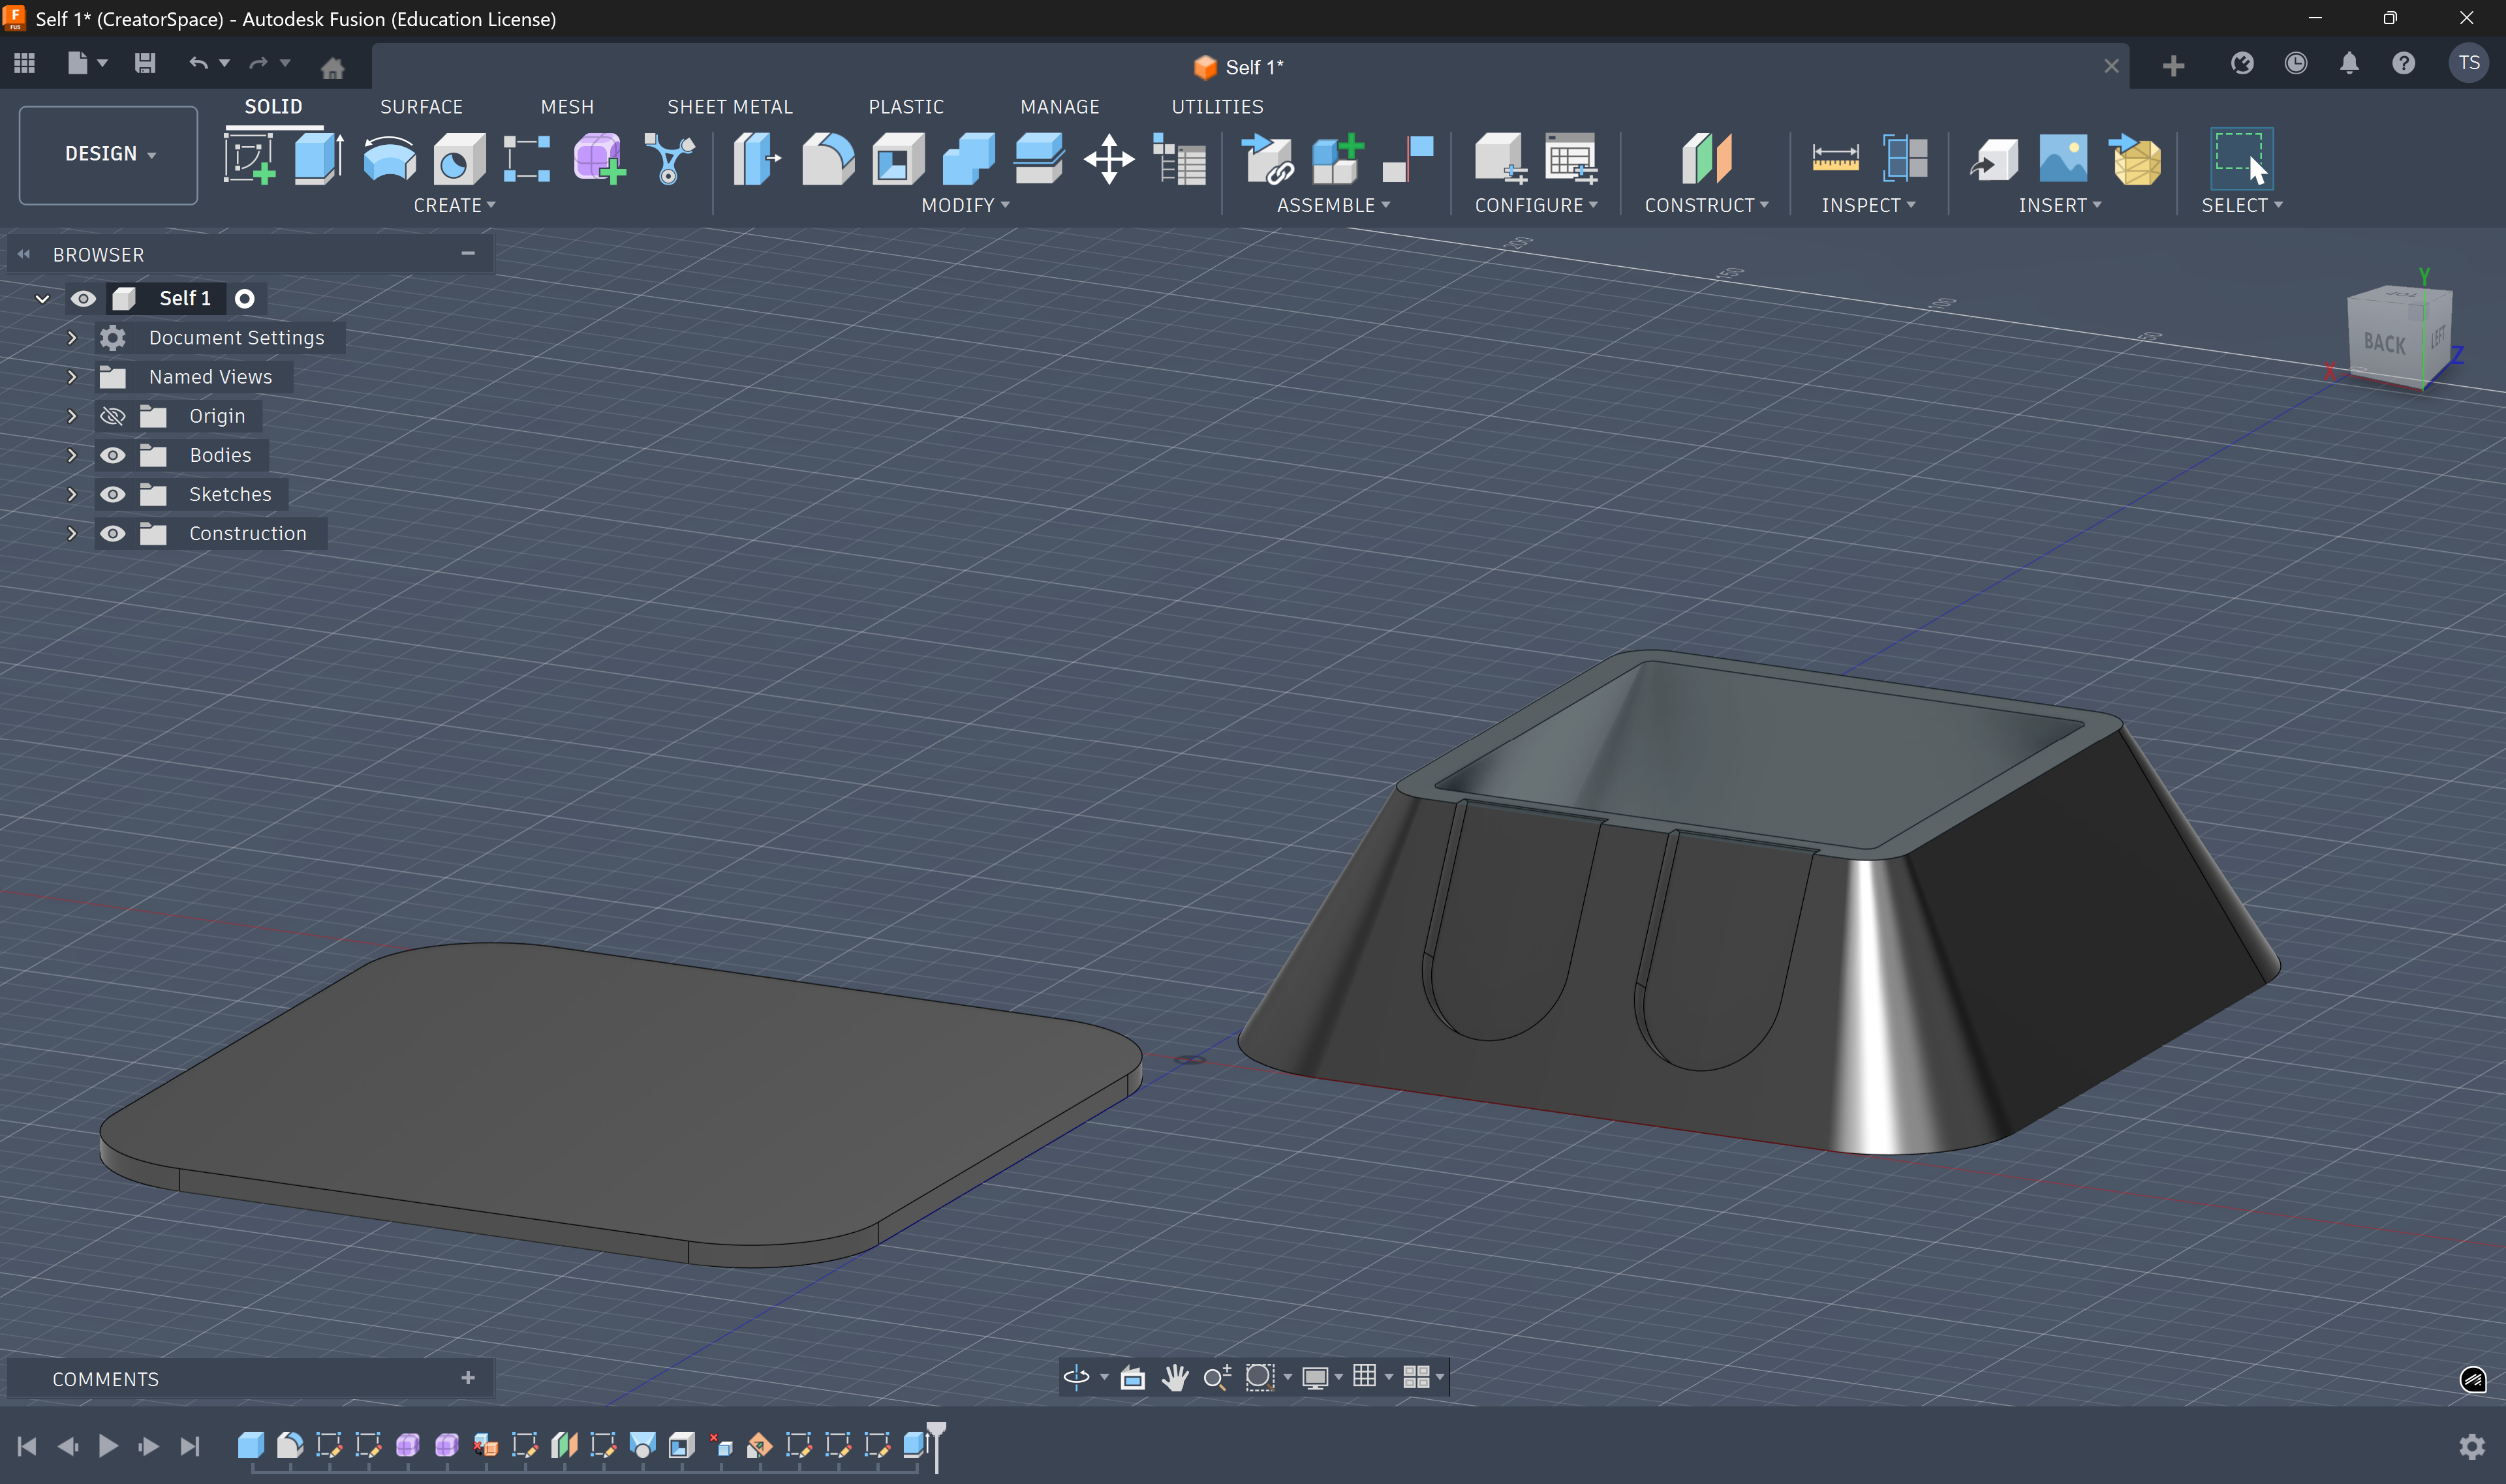This screenshot has width=2506, height=1484.
Task: Click the Look At tool
Action: pyautogui.click(x=1132, y=1377)
